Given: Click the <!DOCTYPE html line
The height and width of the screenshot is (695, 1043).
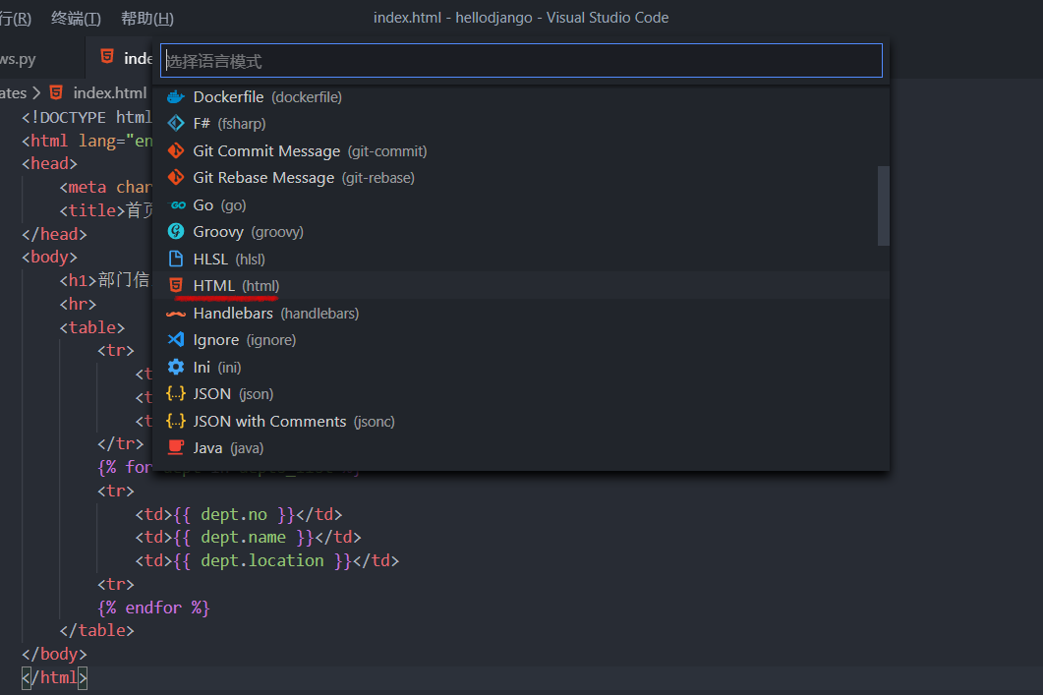Looking at the screenshot, I should pyautogui.click(x=87, y=117).
